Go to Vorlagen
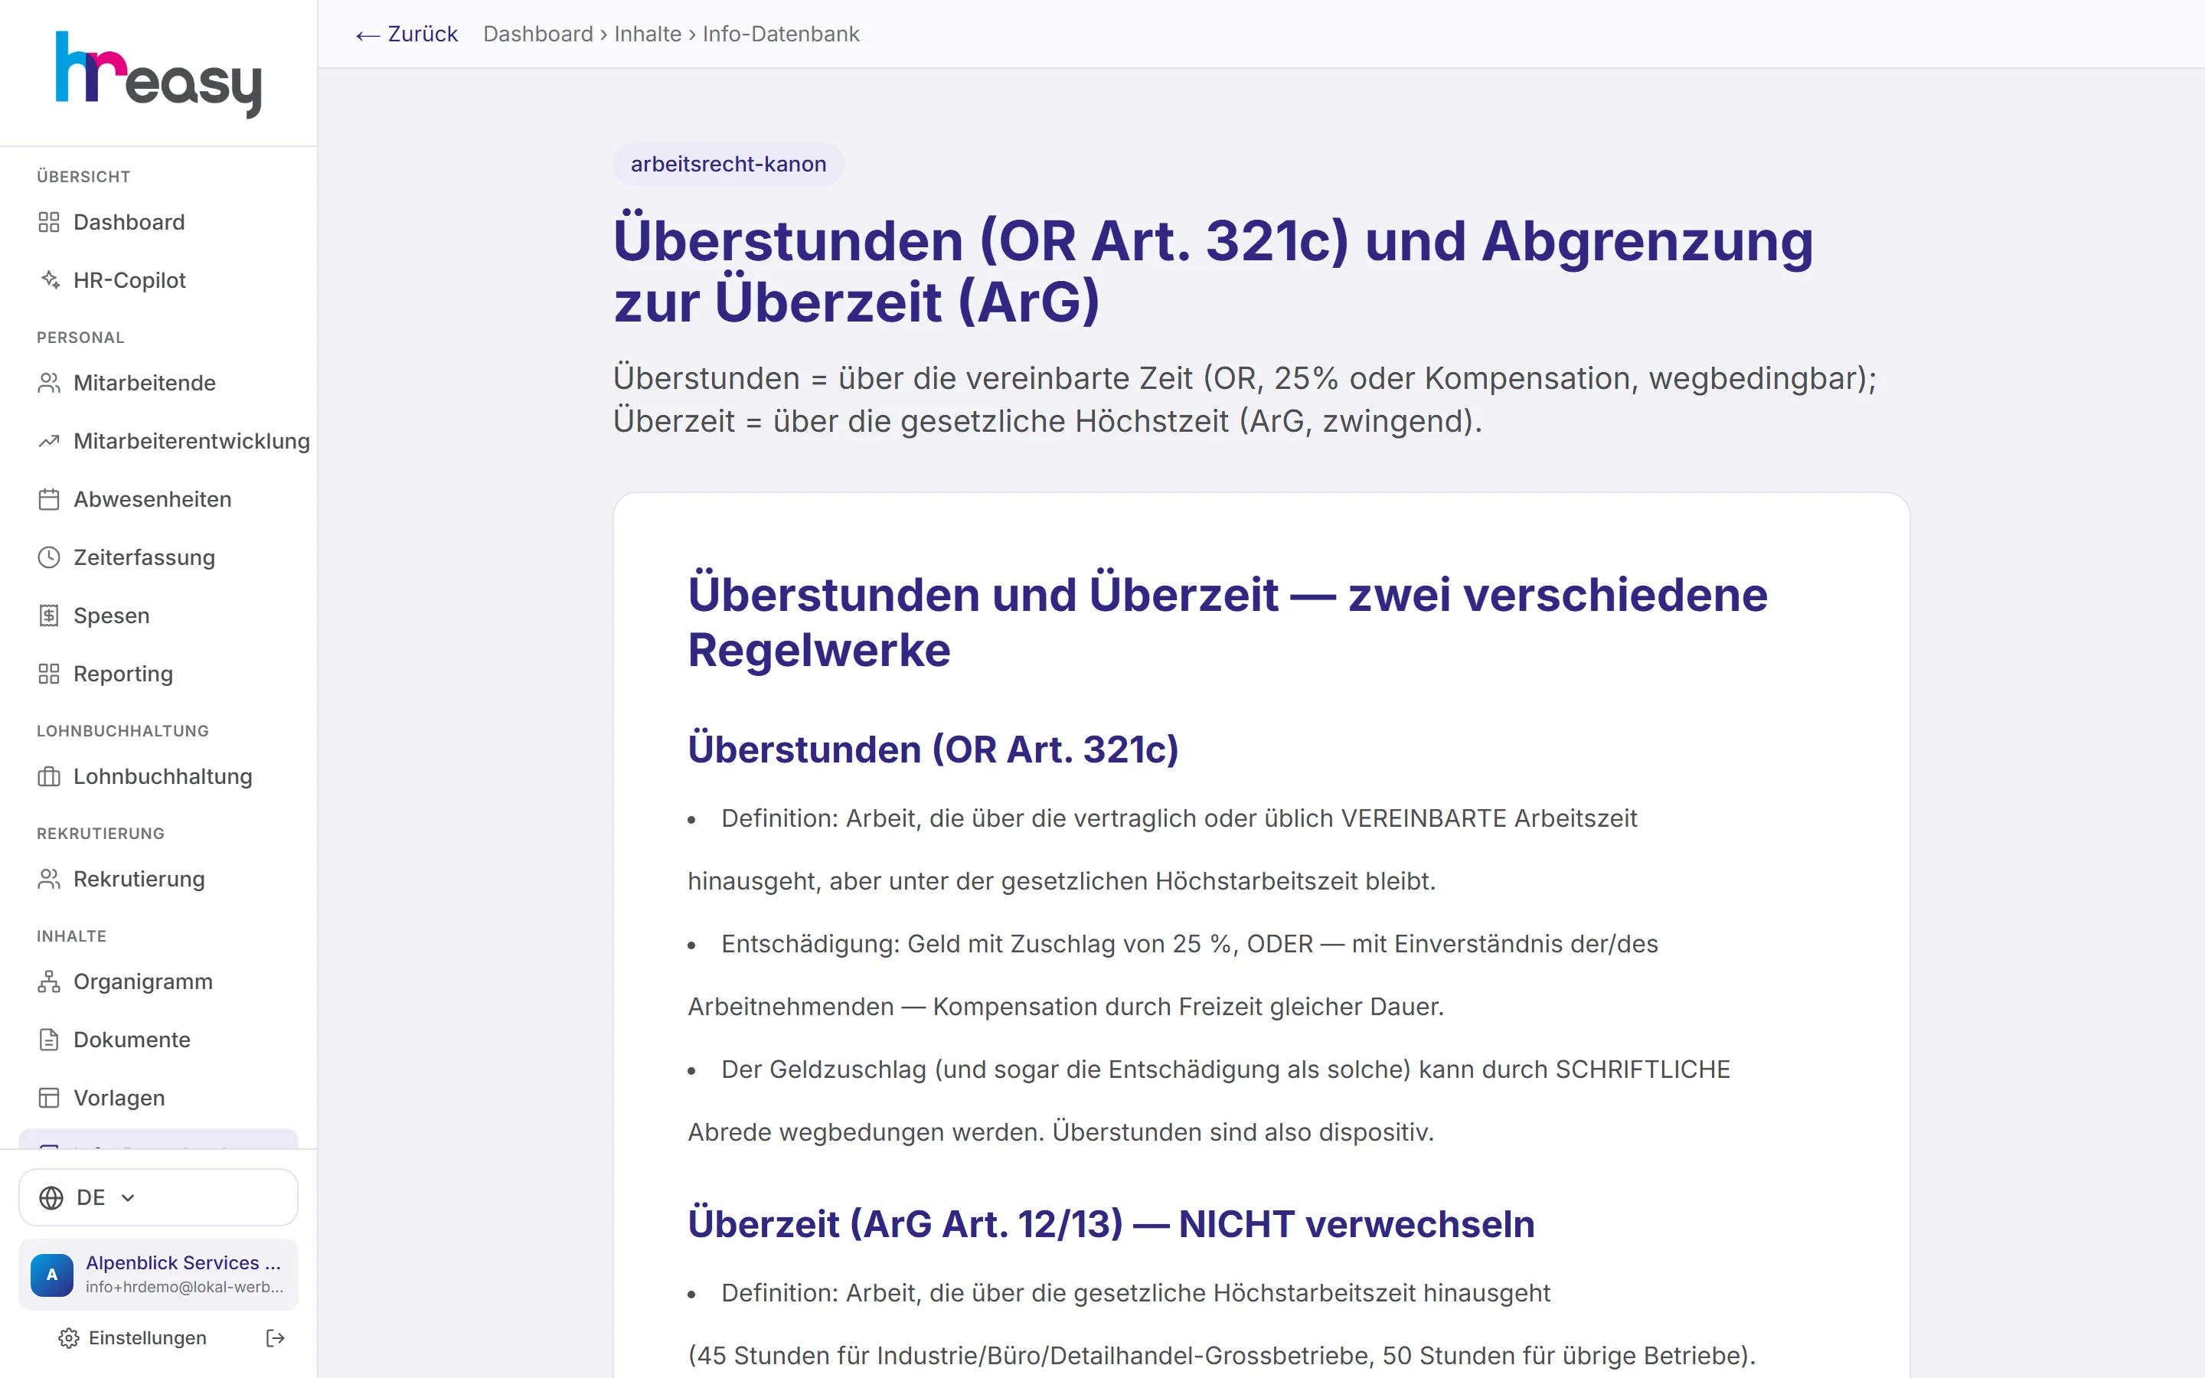Image resolution: width=2205 pixels, height=1378 pixels. (x=158, y=1099)
